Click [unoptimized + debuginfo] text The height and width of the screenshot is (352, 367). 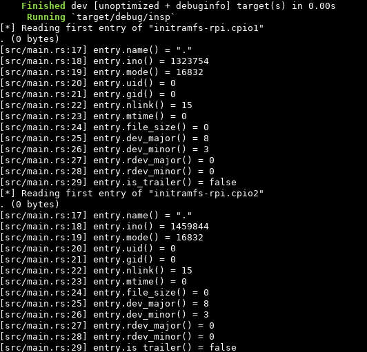tap(162, 6)
